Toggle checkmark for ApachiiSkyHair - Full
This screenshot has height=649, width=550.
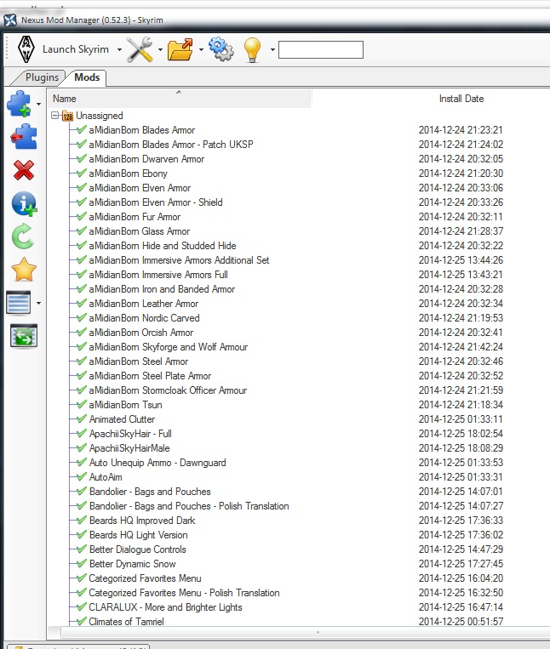(82, 433)
